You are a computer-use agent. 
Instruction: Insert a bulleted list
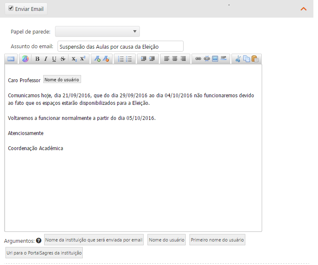(x=129, y=59)
